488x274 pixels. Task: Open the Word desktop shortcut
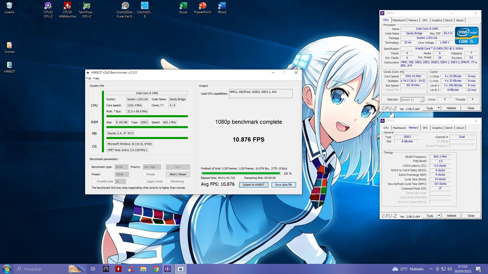click(x=222, y=8)
